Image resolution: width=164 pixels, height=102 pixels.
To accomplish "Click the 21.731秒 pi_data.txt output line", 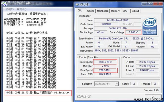I will [38, 93].
